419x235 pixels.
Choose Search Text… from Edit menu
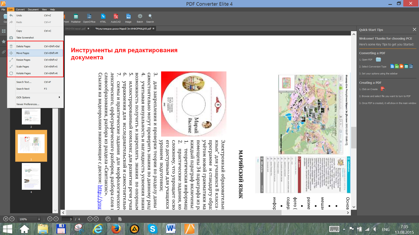pyautogui.click(x=35, y=82)
